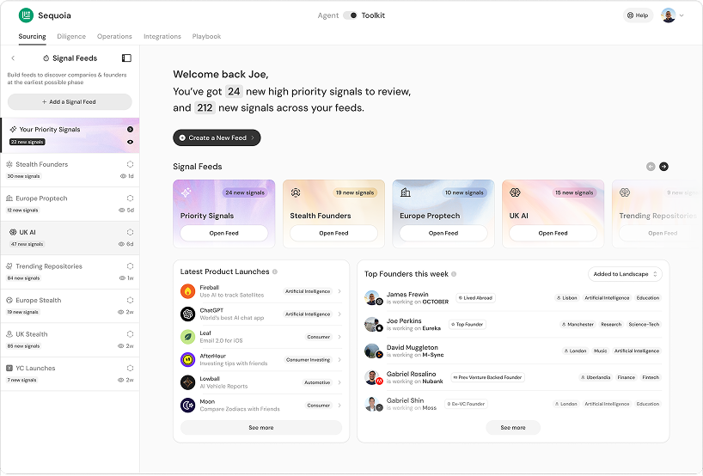The image size is (703, 476).
Task: Click YC Launches refresh icon
Action: click(x=130, y=369)
